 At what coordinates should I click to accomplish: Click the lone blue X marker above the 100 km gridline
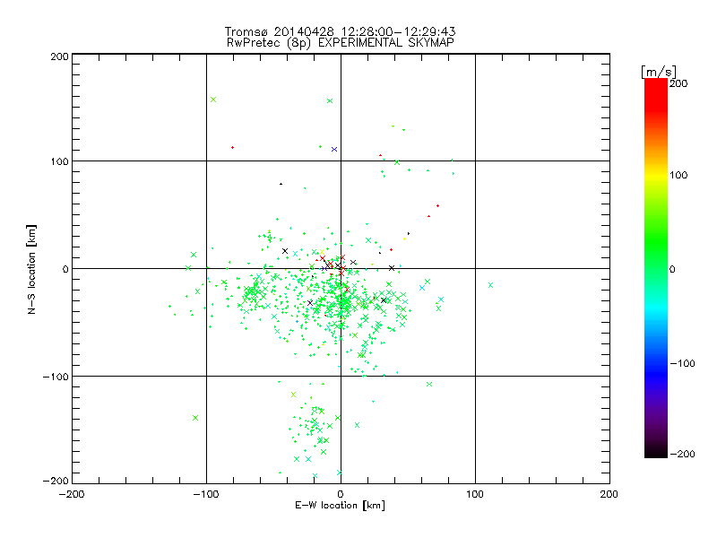click(334, 150)
